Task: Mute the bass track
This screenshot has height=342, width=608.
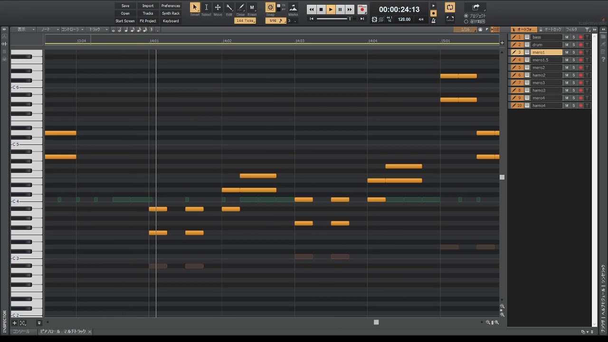Action: point(567,37)
